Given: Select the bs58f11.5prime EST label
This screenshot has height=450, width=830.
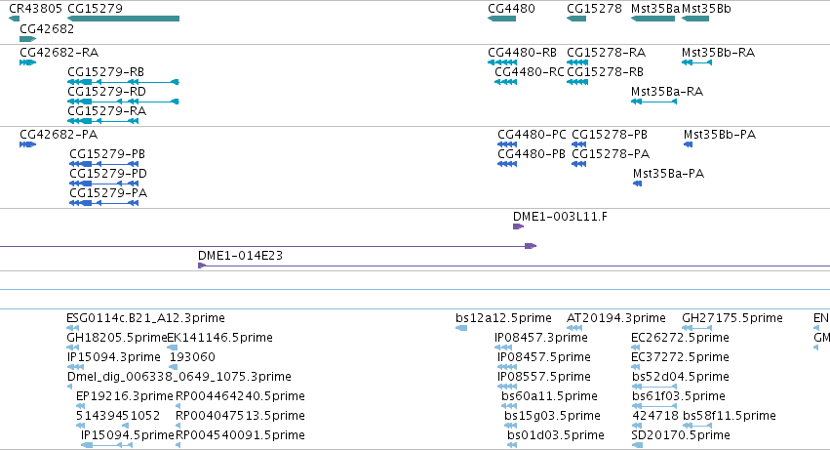Looking at the screenshot, I should click(730, 416).
